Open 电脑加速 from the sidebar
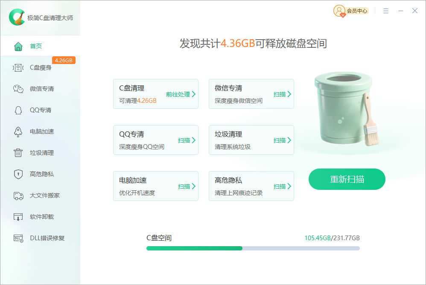 [x=40, y=131]
